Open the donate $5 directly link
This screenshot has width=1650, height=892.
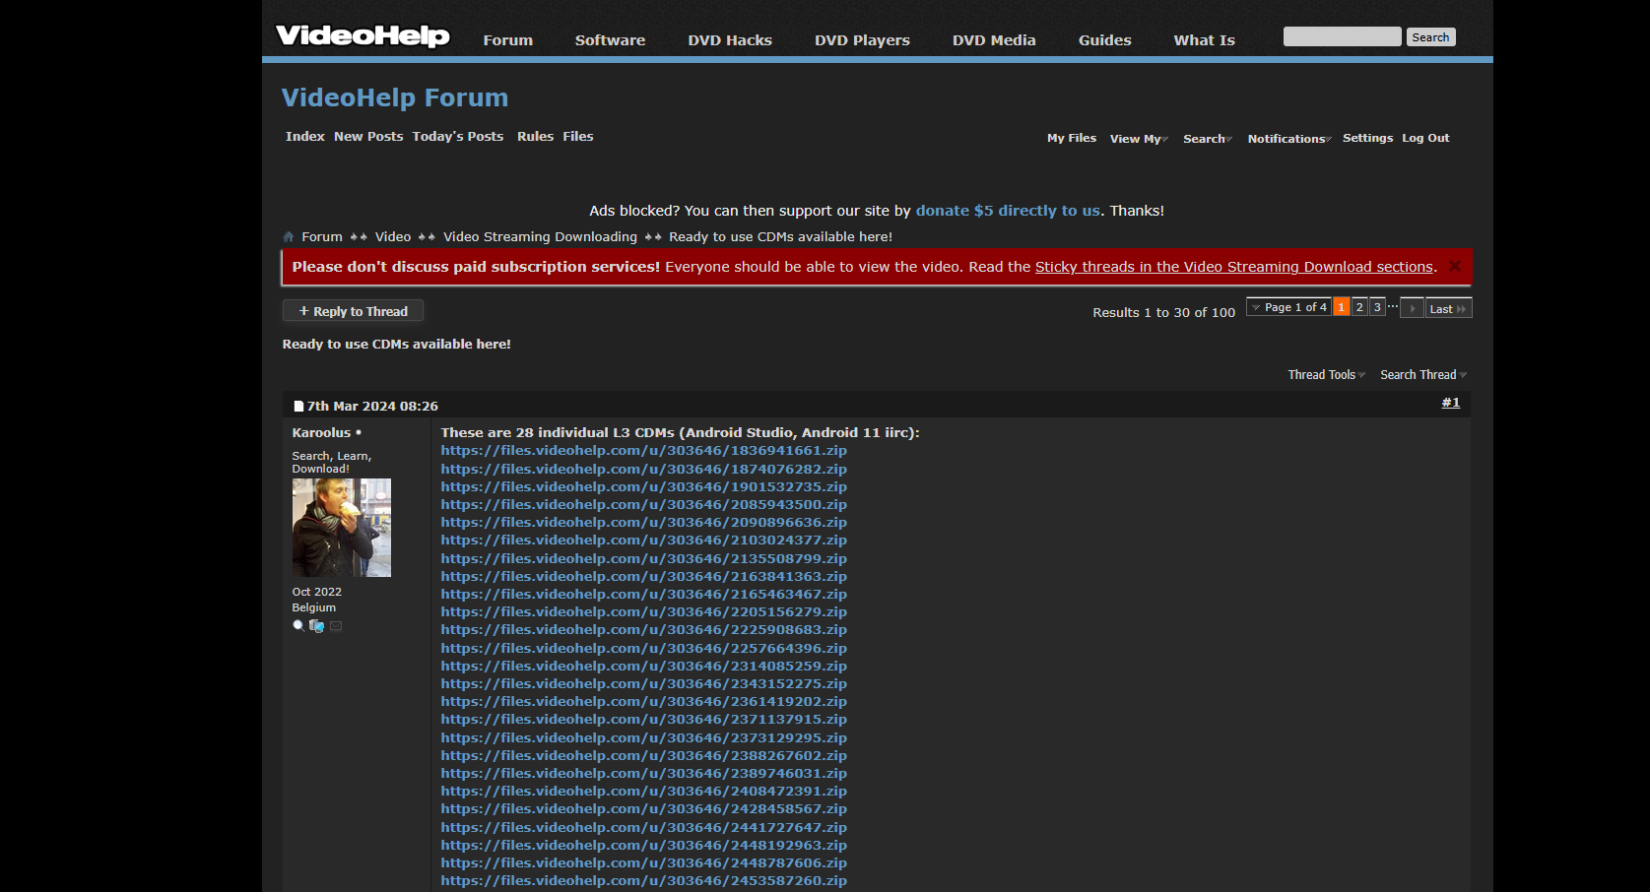(1007, 211)
